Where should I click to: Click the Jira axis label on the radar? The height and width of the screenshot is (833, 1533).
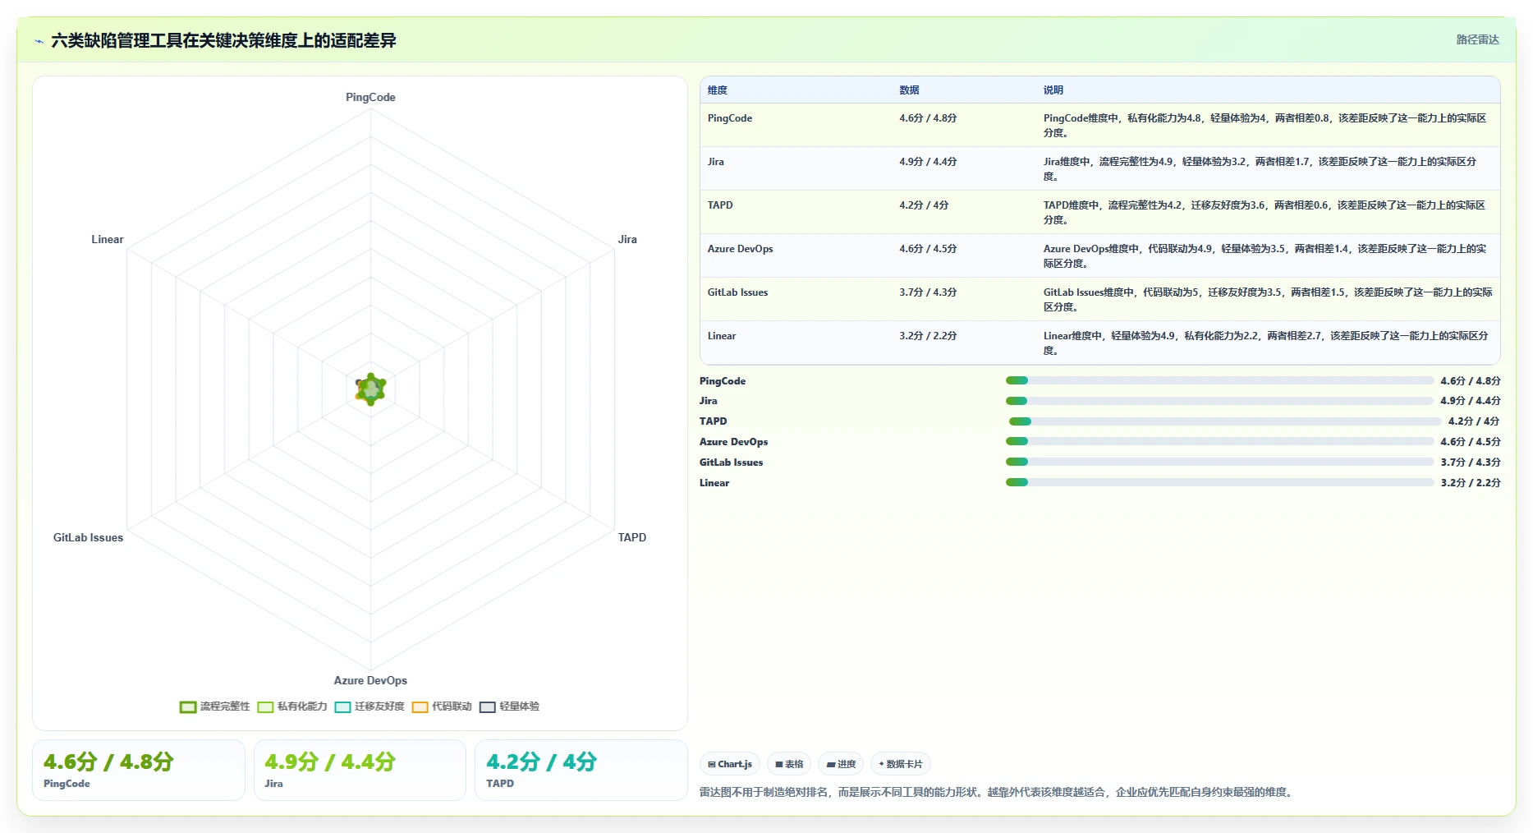tap(627, 239)
